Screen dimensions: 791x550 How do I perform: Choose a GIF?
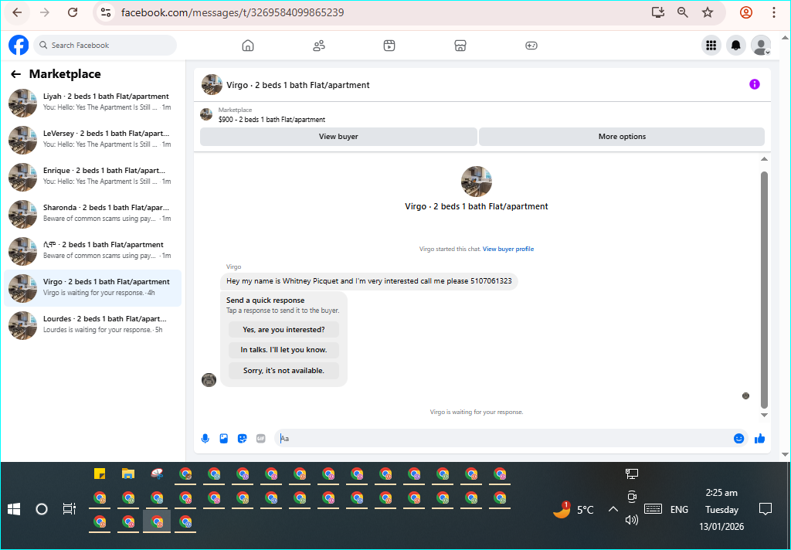[261, 439]
